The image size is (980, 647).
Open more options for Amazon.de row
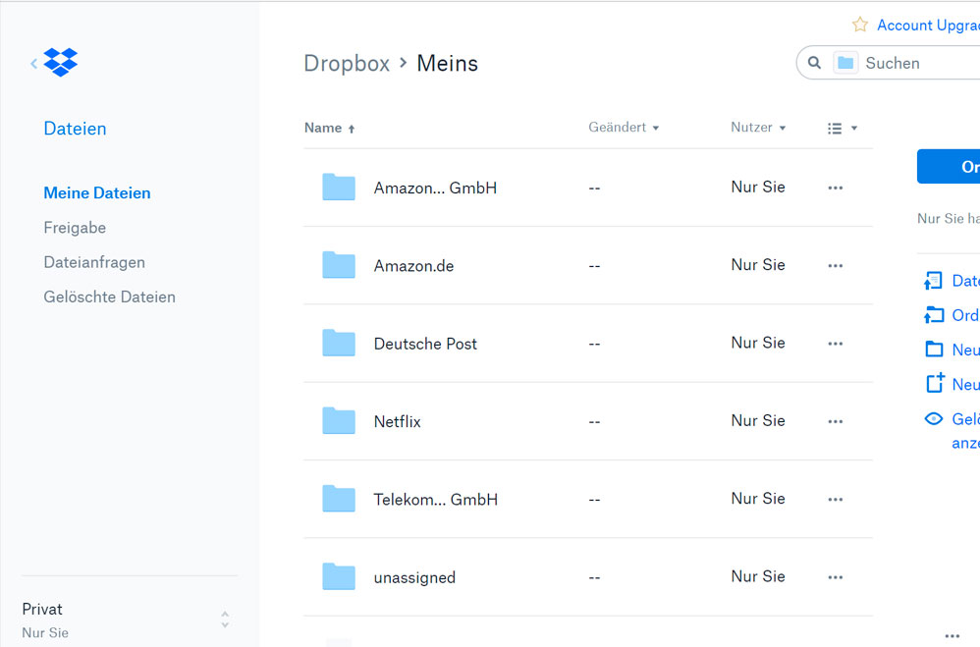click(x=835, y=266)
